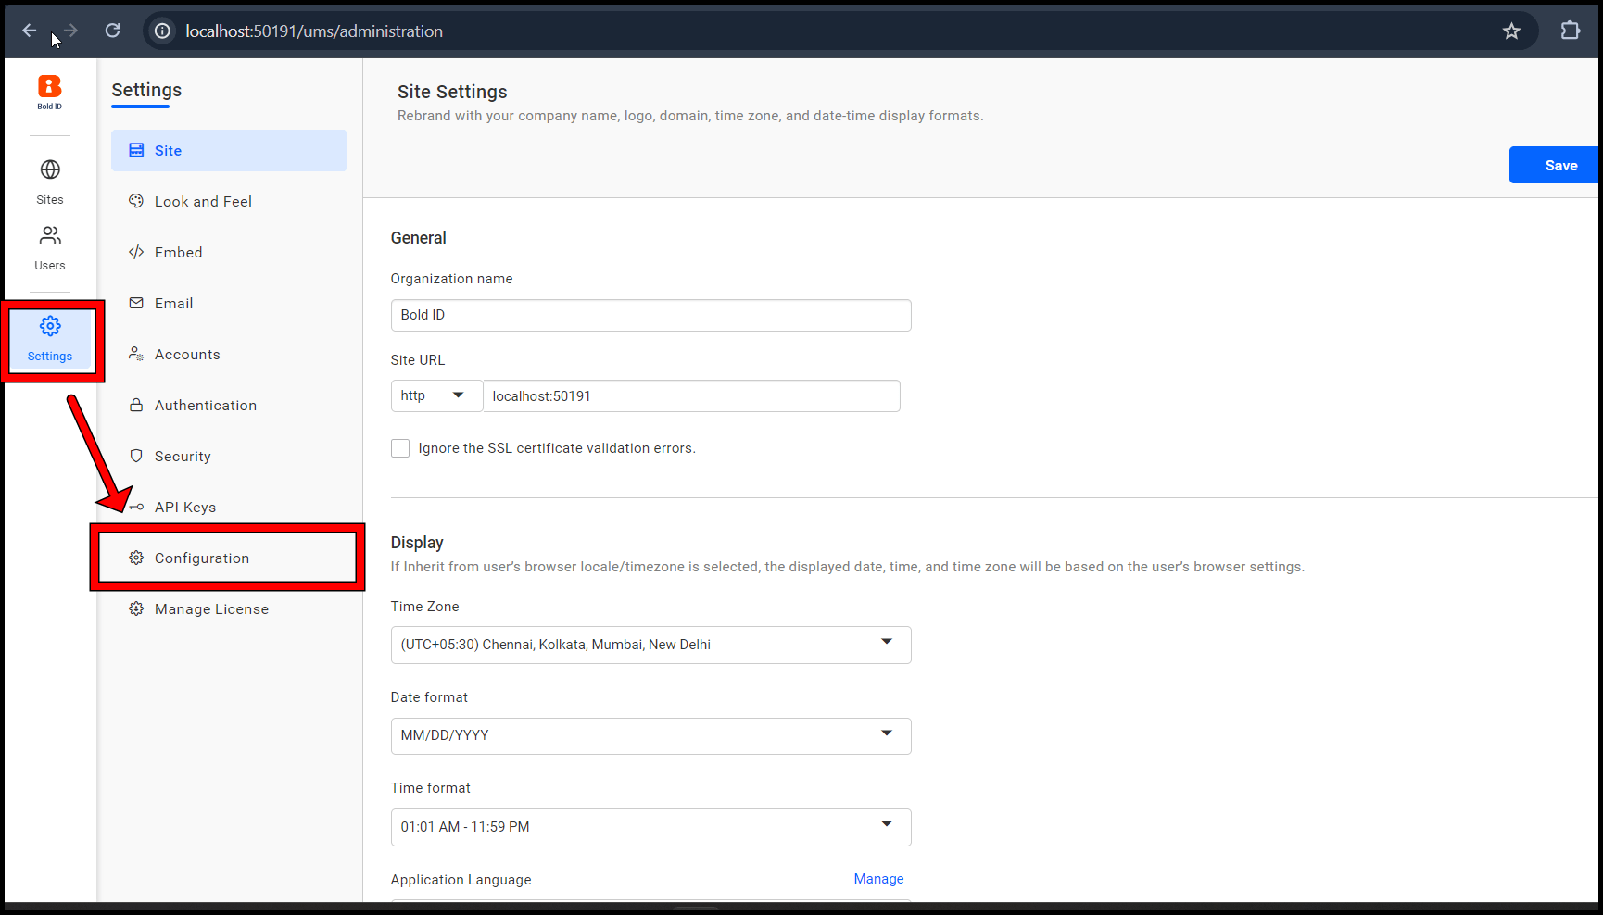
Task: Click the site information icon in address bar
Action: pos(162,31)
